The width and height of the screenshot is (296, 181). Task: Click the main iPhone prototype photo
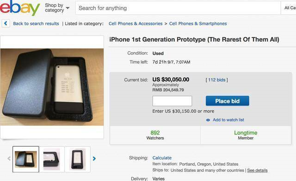(x=52, y=87)
